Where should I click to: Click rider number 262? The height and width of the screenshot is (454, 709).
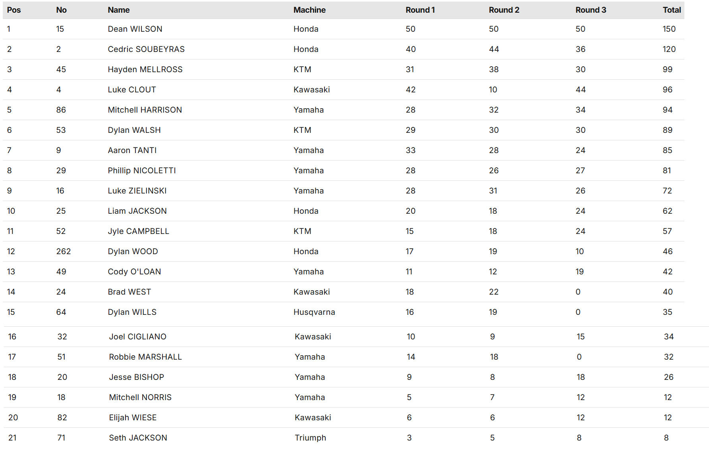(x=64, y=252)
